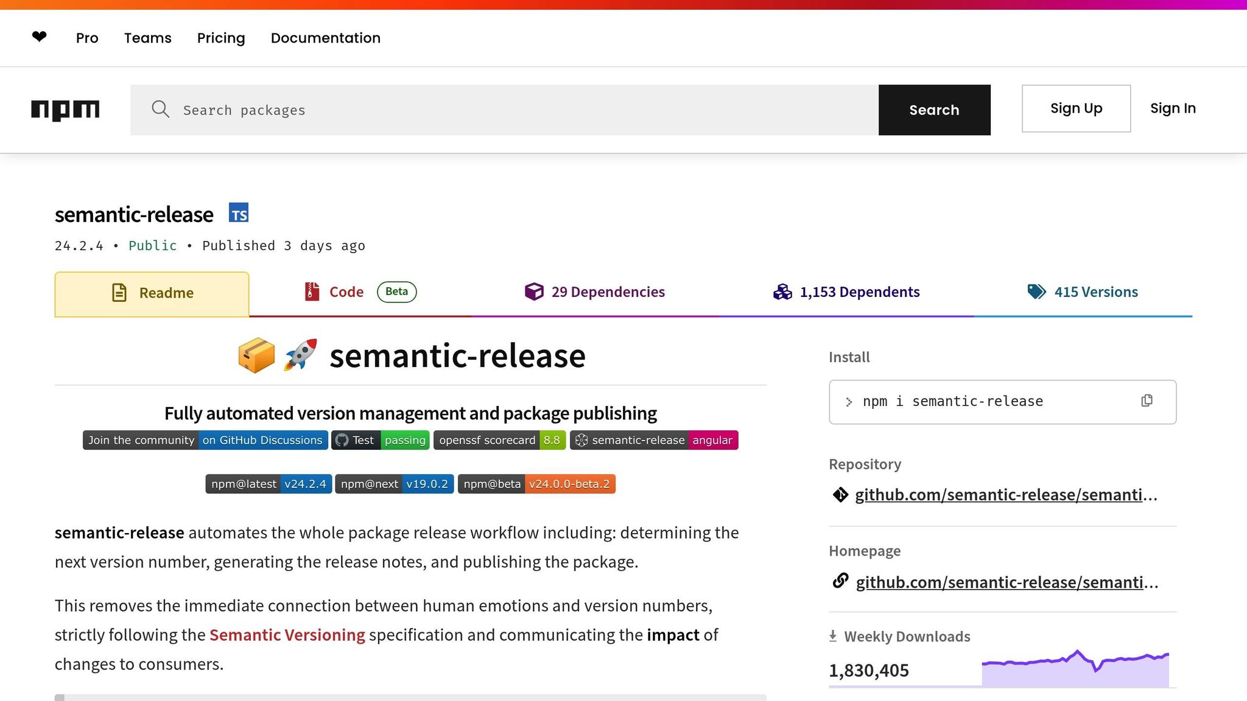The height and width of the screenshot is (701, 1247).
Task: Open the GitHub repository link
Action: point(1006,495)
